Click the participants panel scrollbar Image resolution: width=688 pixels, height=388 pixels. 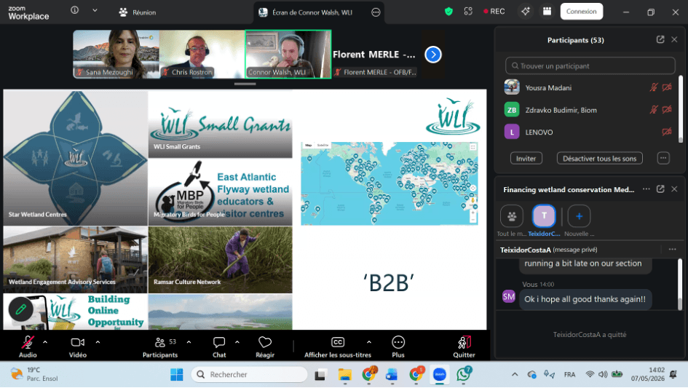681,109
